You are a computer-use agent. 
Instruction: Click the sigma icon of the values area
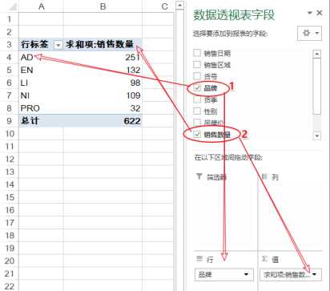264,259
